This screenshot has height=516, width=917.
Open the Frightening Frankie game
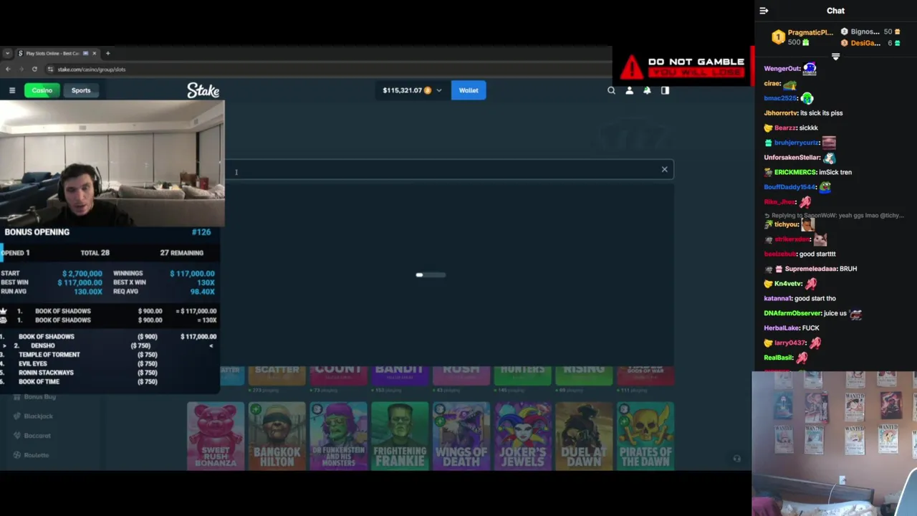click(400, 436)
